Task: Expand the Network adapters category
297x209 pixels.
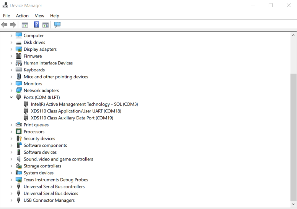Action: coord(11,90)
